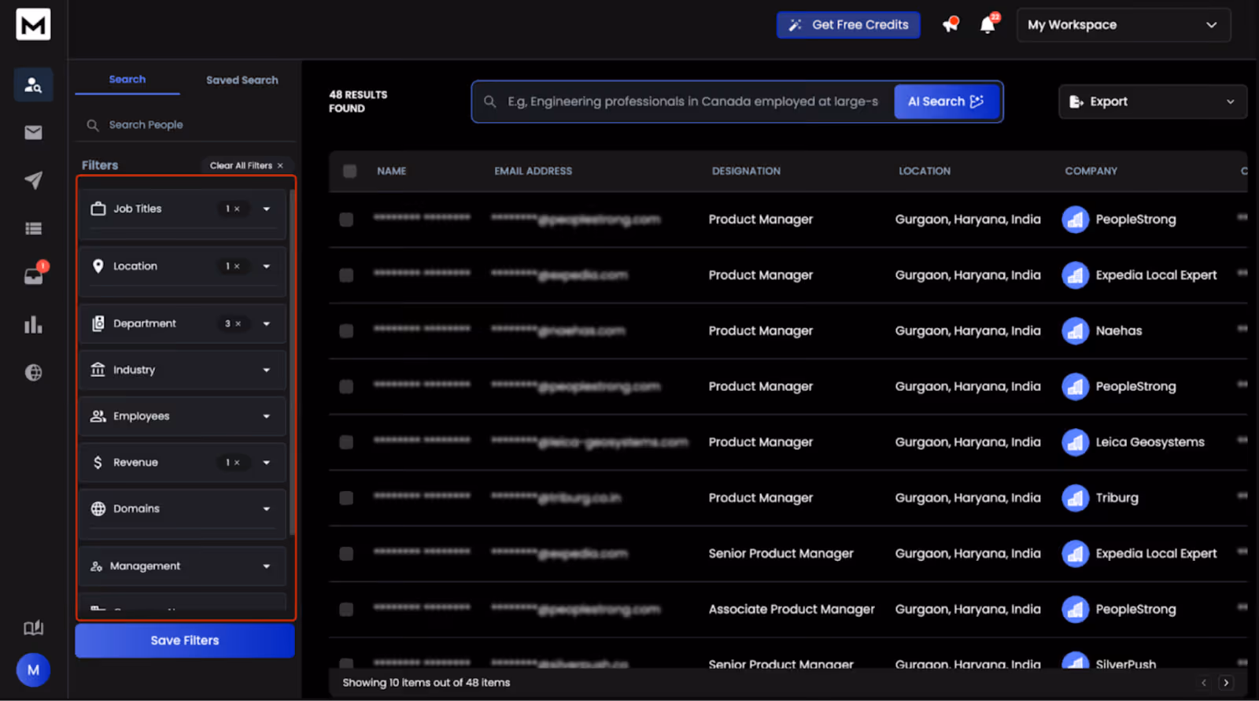1259x701 pixels.
Task: Open the inbox icon with red badge
Action: [x=35, y=275]
